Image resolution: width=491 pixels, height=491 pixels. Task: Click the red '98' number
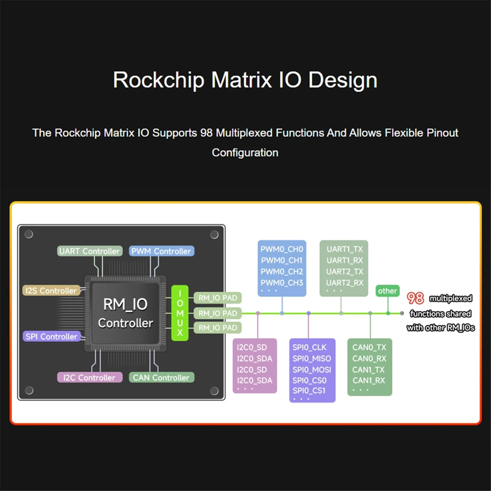[x=415, y=298]
